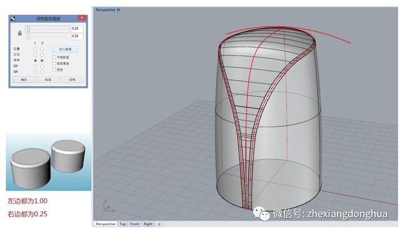Switch to the Top viewport tab
This screenshot has width=401, height=233.
[123, 224]
